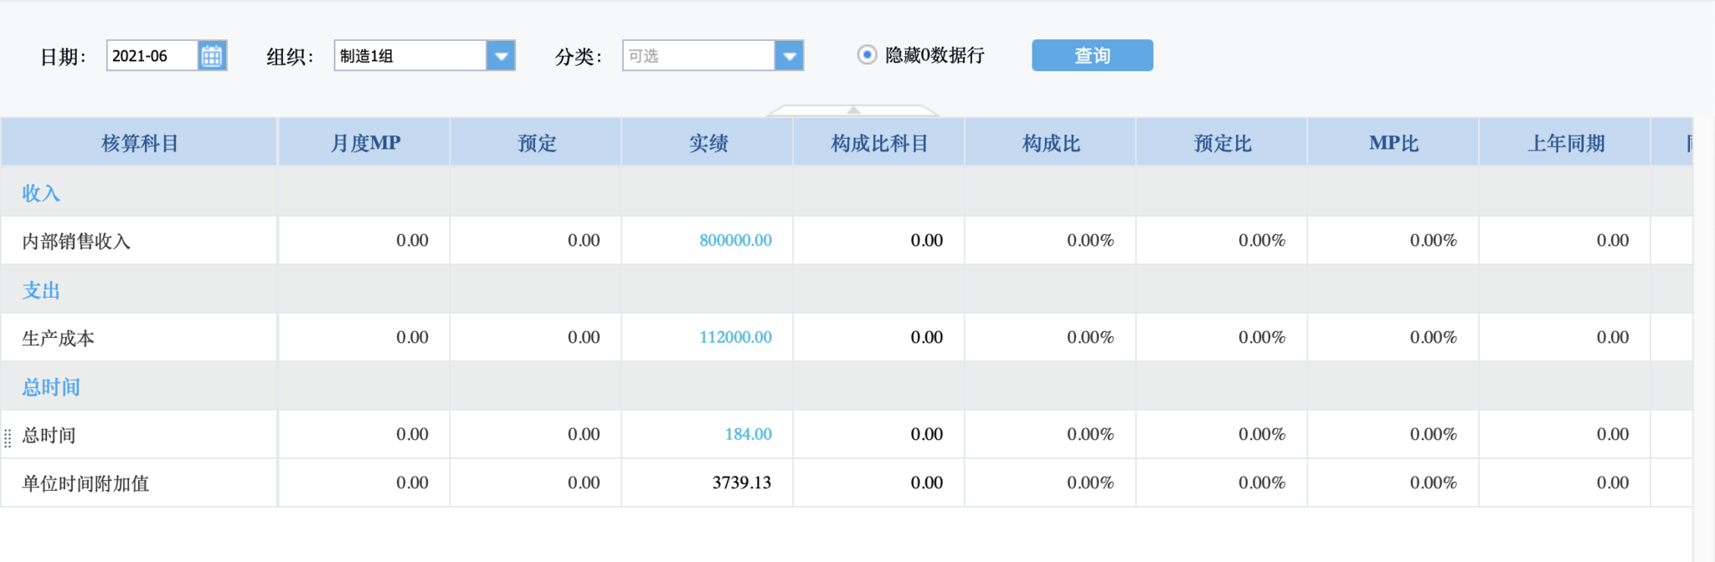Click the 核算科目 column header
This screenshot has width=1715, height=562.
tap(139, 143)
